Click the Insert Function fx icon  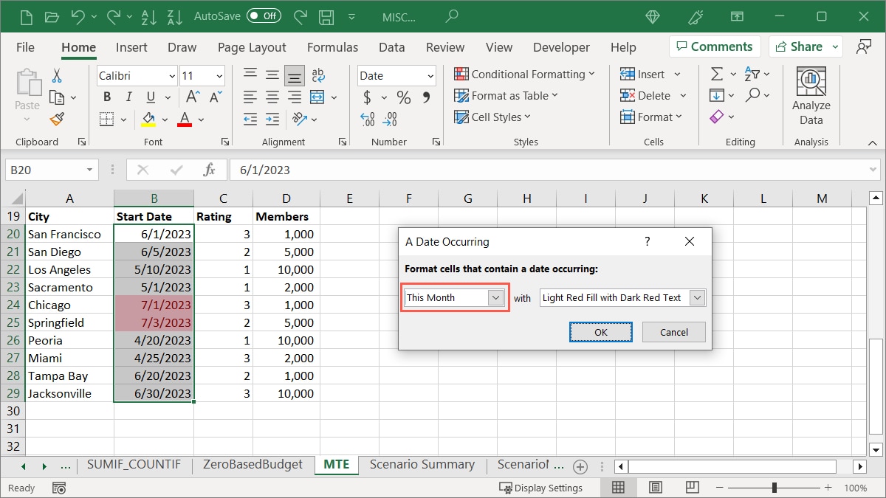(x=210, y=170)
